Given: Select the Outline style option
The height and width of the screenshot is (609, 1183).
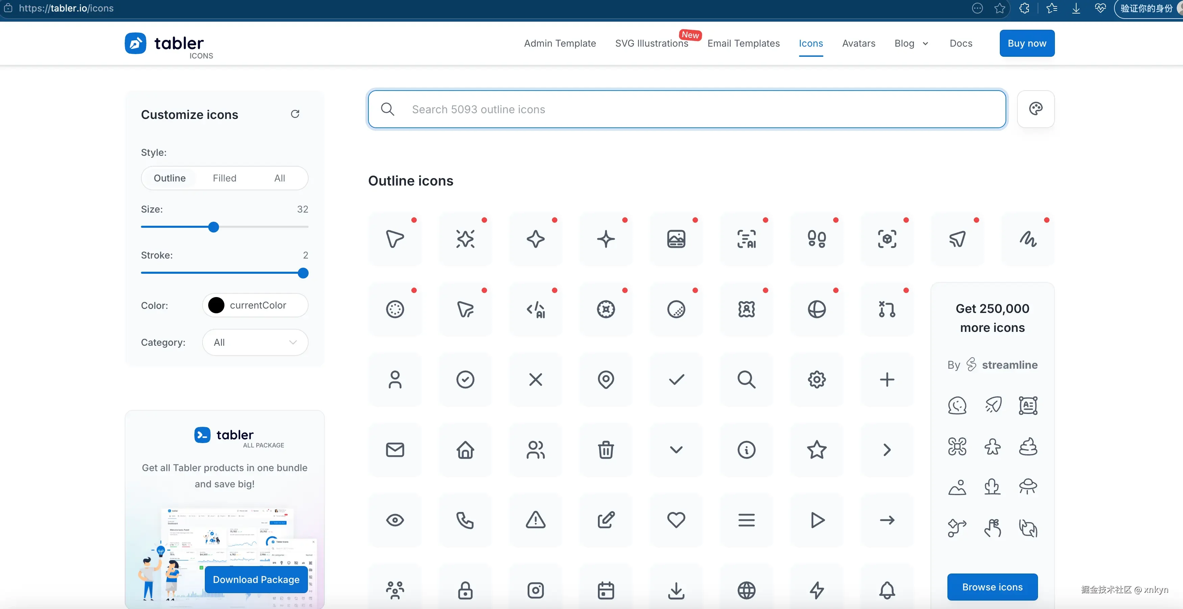Looking at the screenshot, I should 169,178.
